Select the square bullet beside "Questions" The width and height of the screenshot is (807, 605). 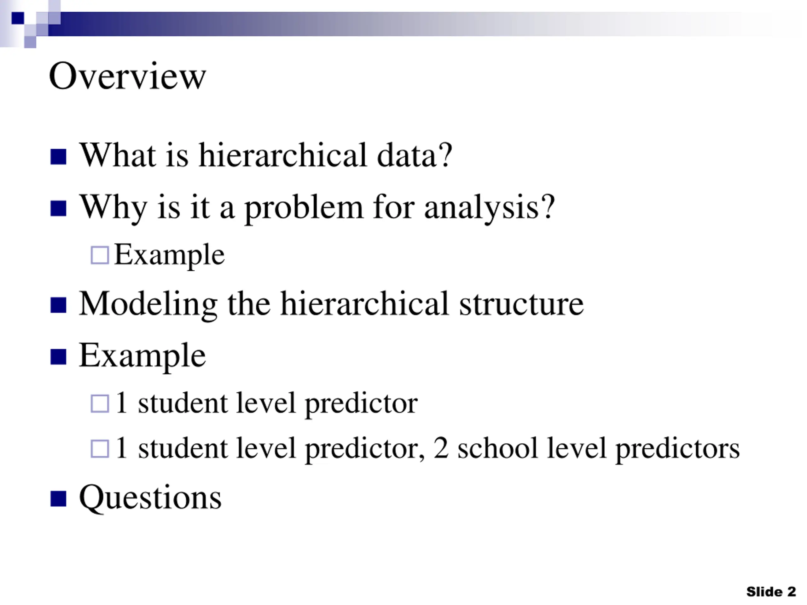(x=58, y=498)
